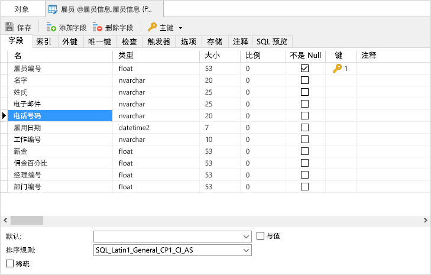Click the table icon on 雇员 tab

tap(53, 9)
